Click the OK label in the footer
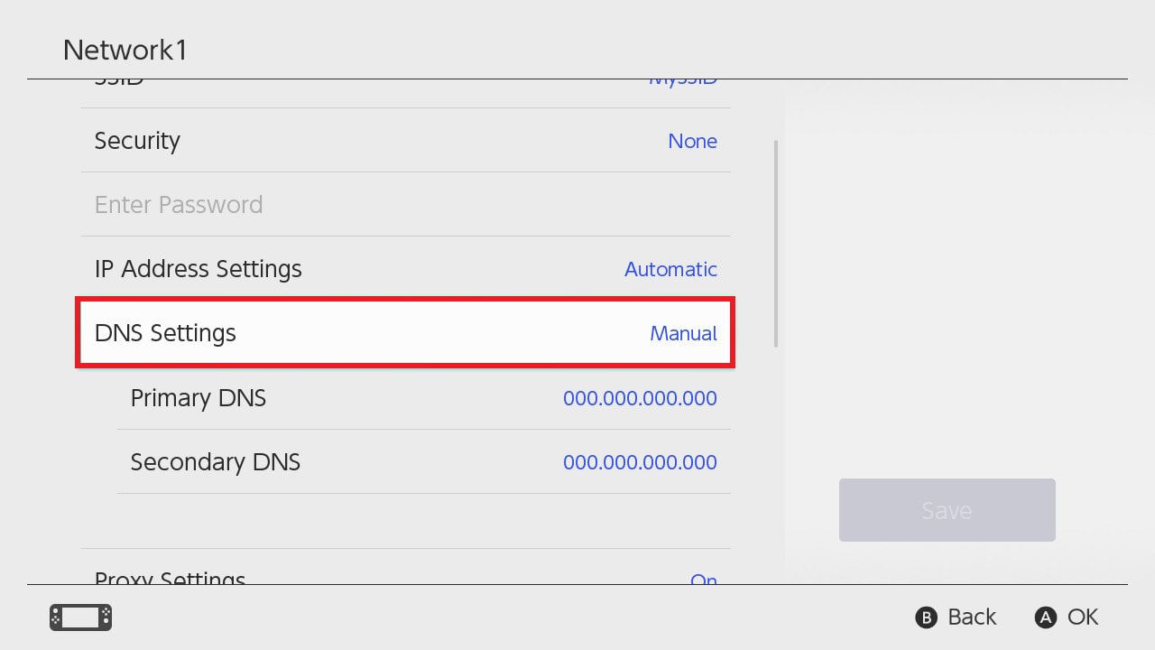 pyautogui.click(x=1082, y=617)
